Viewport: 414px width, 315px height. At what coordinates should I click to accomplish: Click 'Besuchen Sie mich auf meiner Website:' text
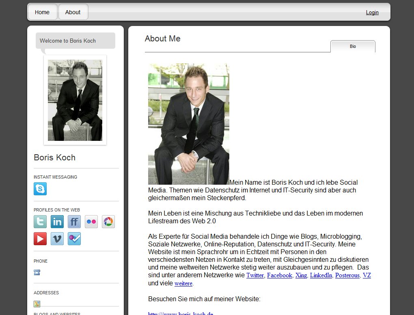[x=204, y=299]
